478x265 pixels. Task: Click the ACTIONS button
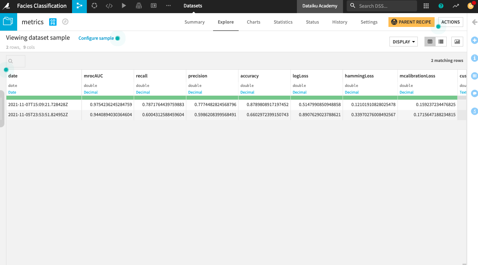click(450, 22)
